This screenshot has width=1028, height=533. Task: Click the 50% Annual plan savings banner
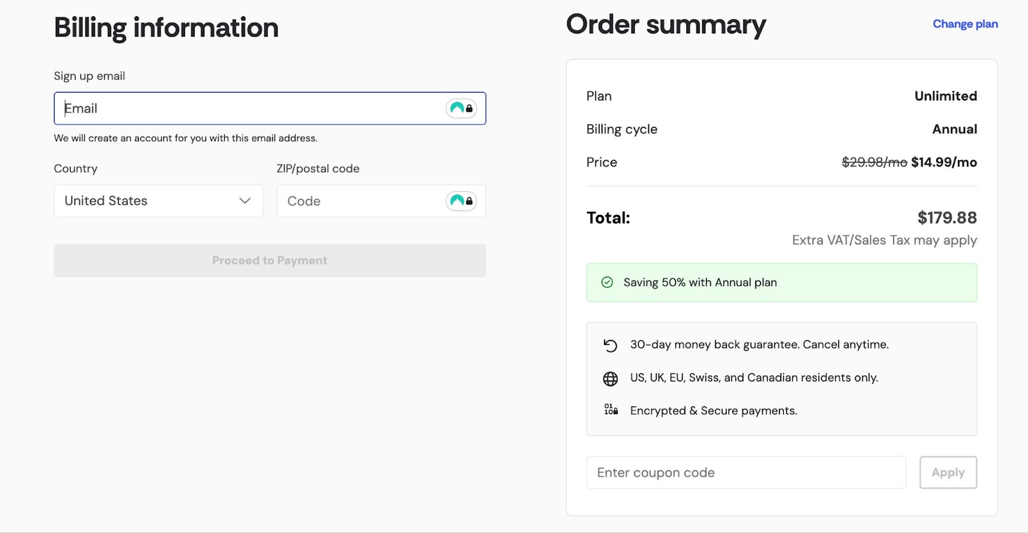click(781, 282)
